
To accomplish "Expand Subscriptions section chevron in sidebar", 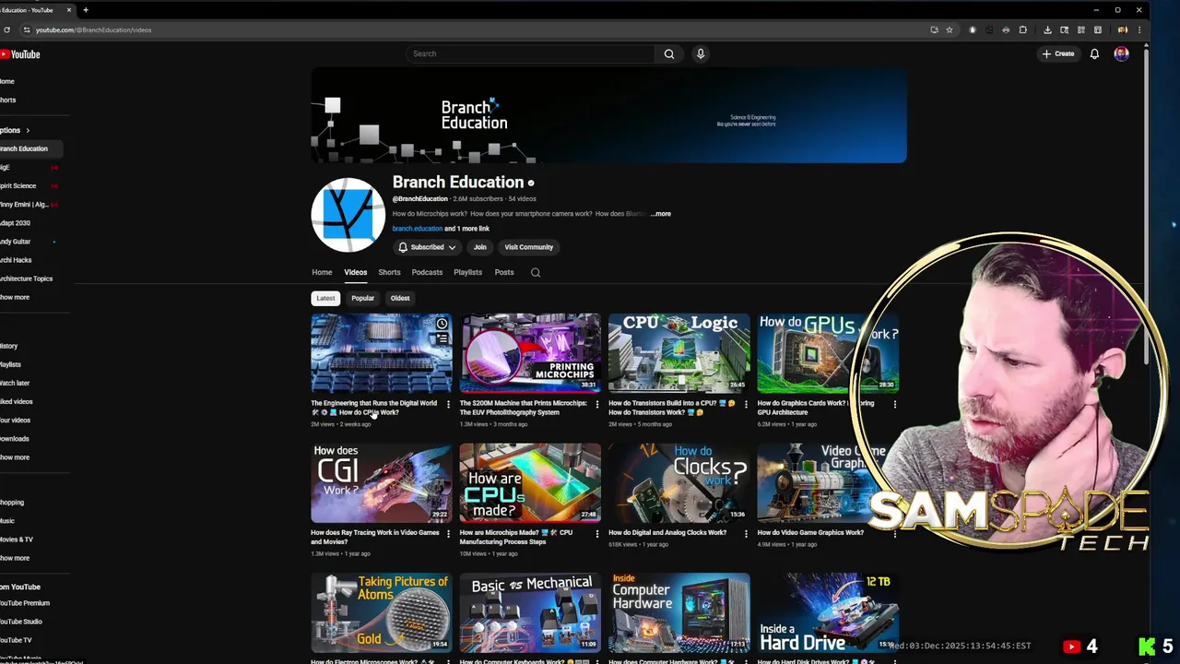I will (28, 130).
